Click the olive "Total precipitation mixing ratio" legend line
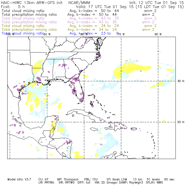The width and height of the screenshot is (185, 185). click(29, 29)
